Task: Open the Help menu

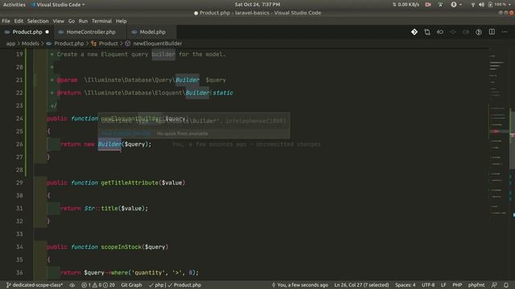Action: (x=122, y=21)
